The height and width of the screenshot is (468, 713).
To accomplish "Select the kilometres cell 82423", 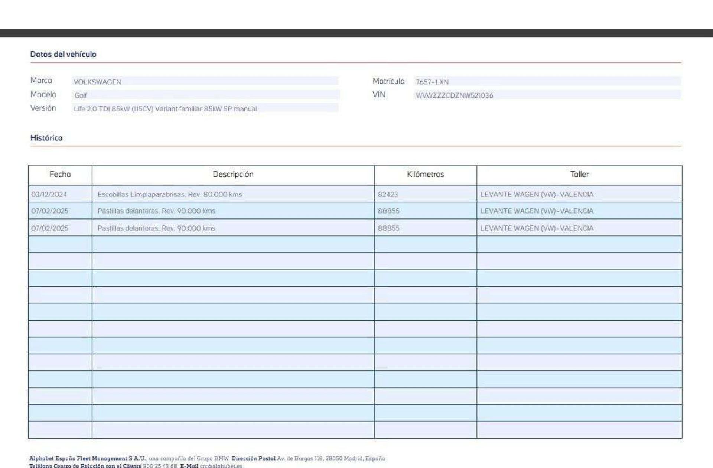I will [426, 194].
